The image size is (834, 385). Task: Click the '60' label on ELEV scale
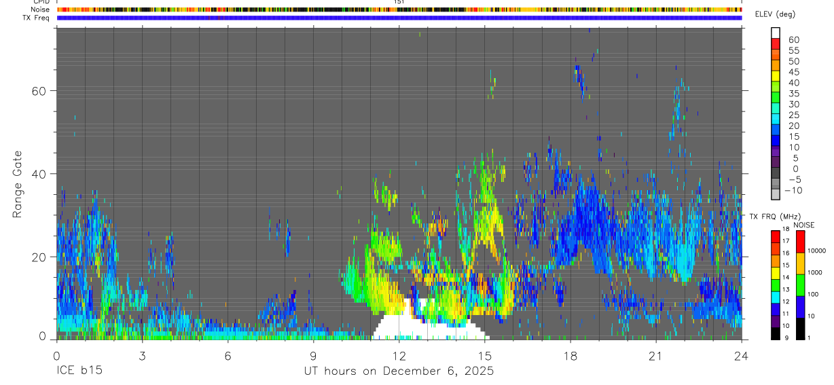pyautogui.click(x=793, y=40)
